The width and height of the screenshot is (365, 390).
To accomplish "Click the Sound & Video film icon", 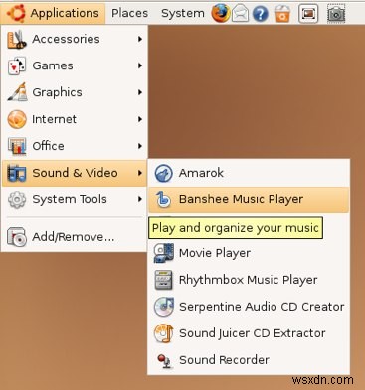I will pos(17,173).
